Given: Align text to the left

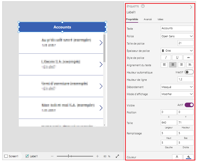Looking at the screenshot, I should [x=164, y=65].
